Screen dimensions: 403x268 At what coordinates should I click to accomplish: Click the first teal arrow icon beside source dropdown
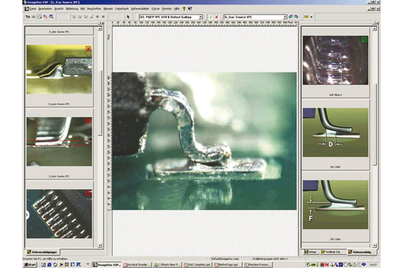tap(290, 17)
